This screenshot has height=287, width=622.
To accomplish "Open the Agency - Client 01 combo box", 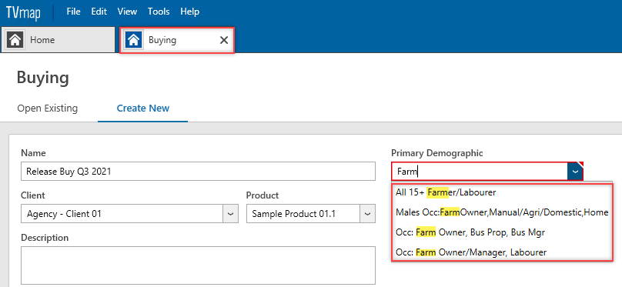I will click(x=130, y=214).
